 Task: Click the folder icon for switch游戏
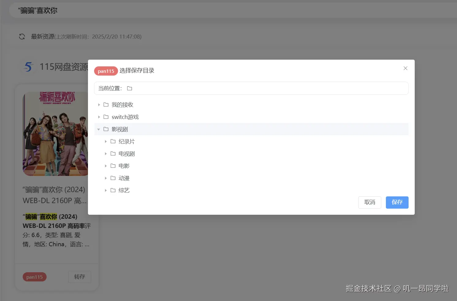click(106, 117)
